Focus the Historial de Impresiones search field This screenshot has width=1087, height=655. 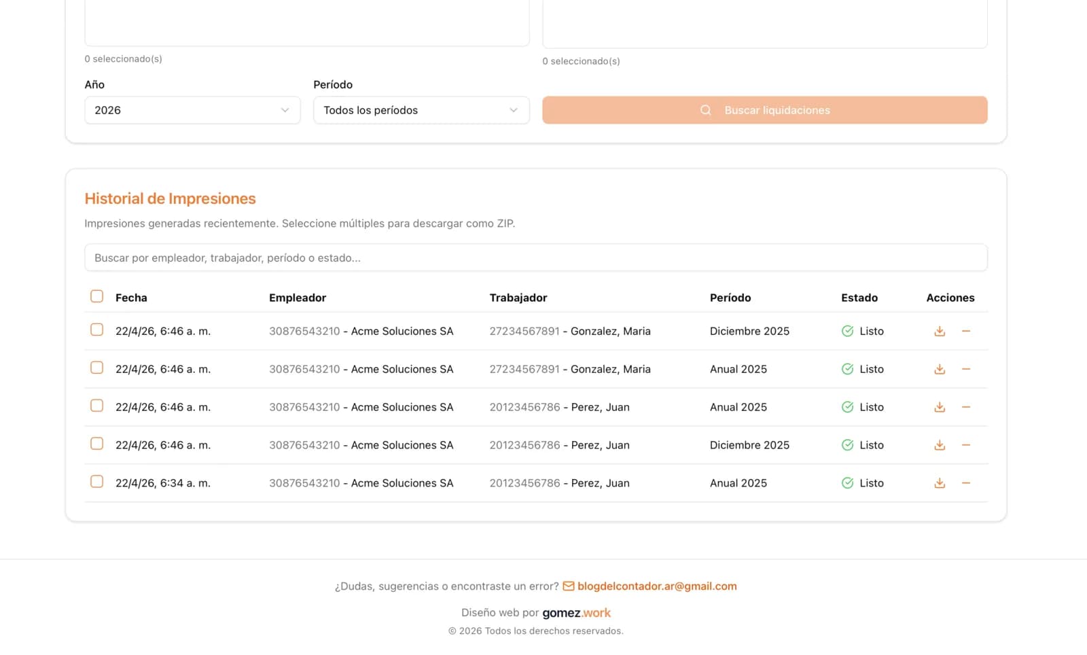535,258
